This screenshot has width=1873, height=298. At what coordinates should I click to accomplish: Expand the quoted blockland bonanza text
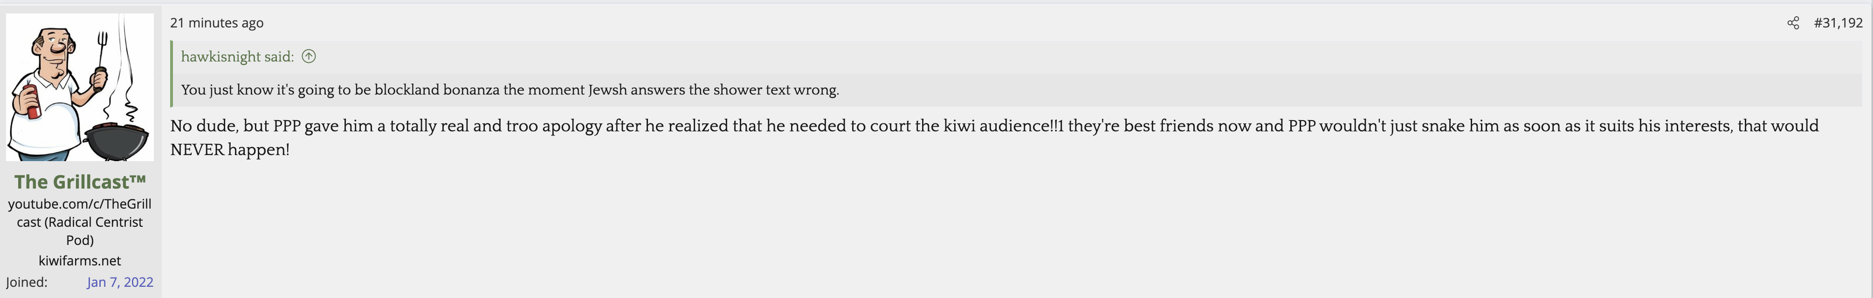tap(509, 90)
